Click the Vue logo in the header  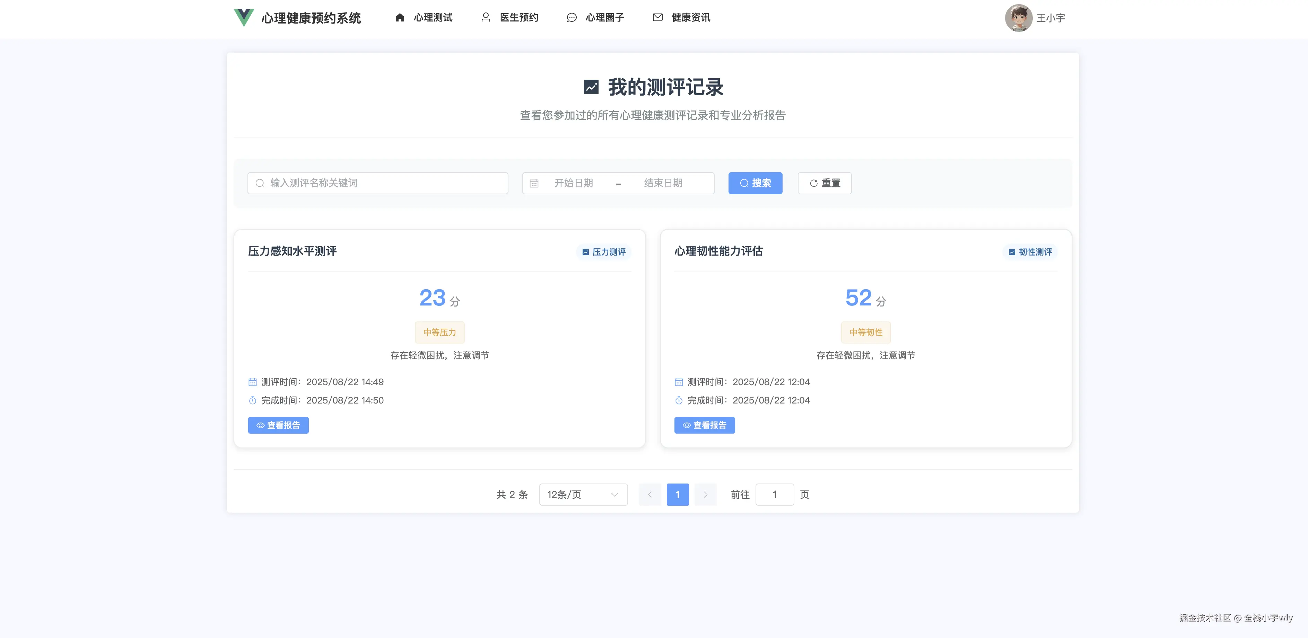(x=243, y=17)
